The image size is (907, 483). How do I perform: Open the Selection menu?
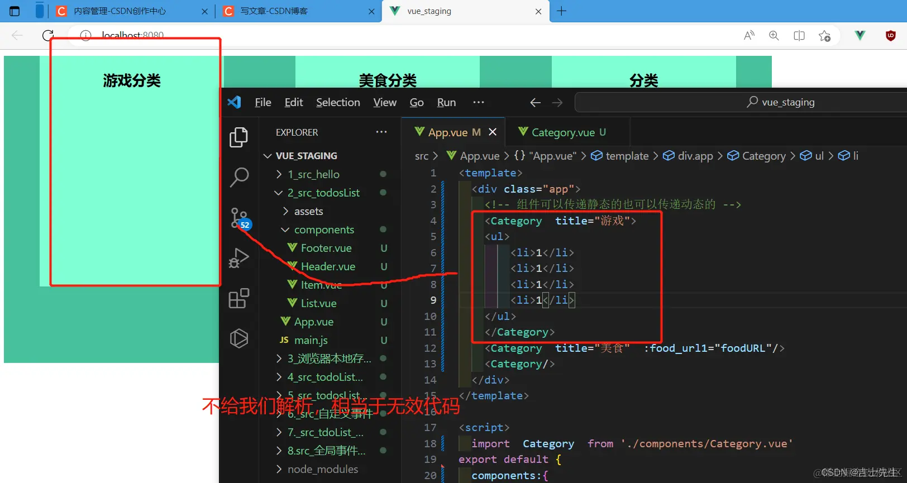(x=338, y=102)
